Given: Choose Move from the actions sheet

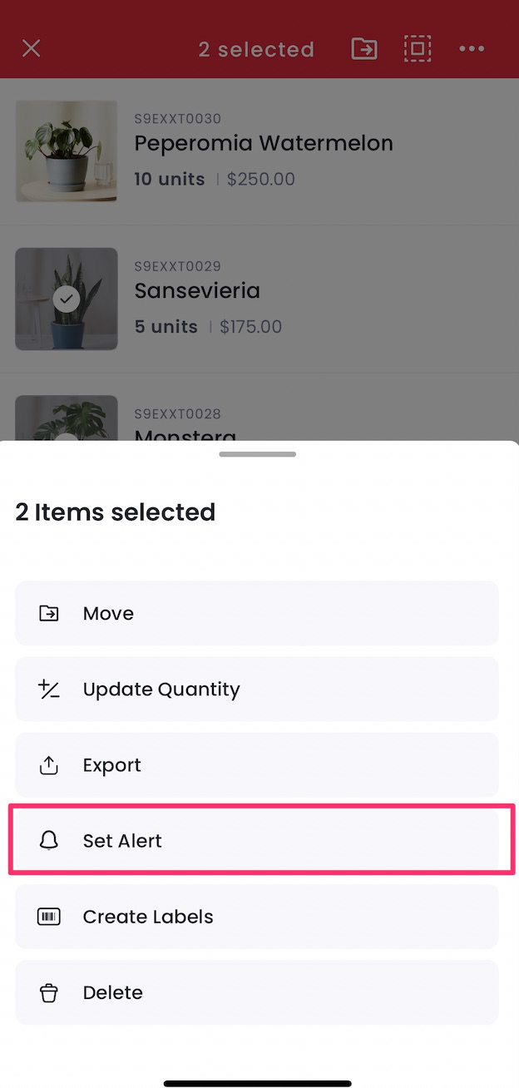Looking at the screenshot, I should click(257, 614).
